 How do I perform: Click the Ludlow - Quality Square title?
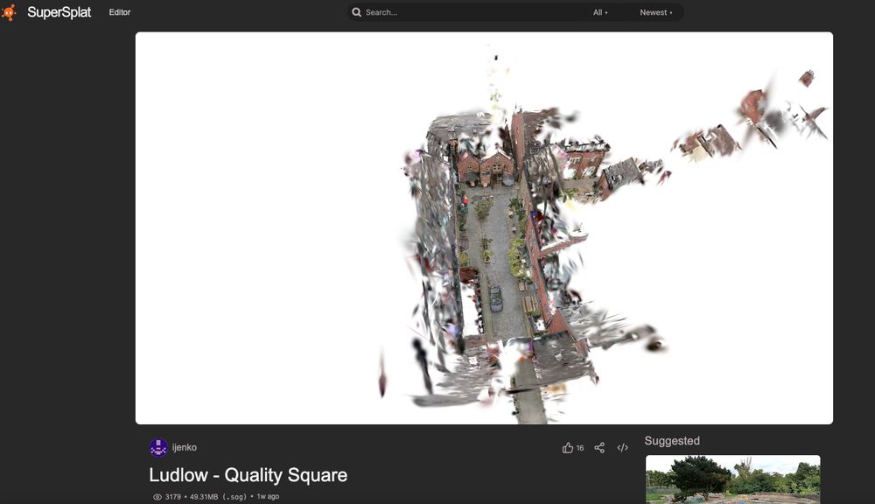(x=248, y=475)
